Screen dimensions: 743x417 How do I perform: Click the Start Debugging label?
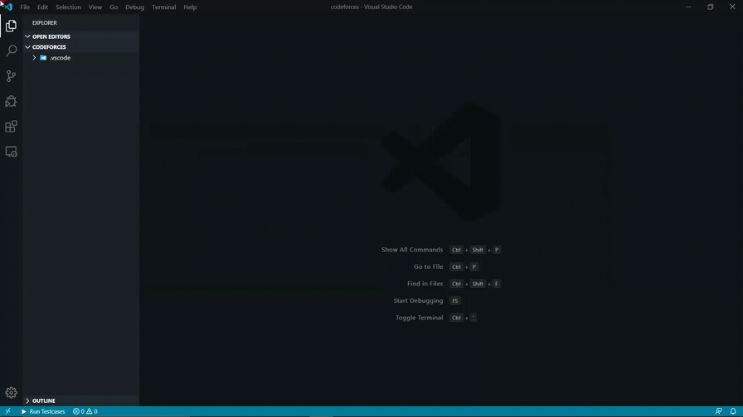tap(418, 300)
